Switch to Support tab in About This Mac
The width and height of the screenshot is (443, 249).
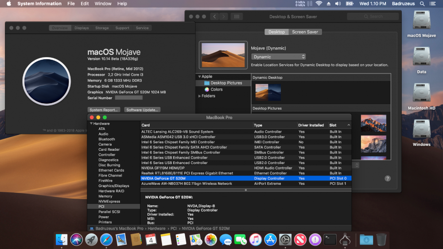(122, 28)
